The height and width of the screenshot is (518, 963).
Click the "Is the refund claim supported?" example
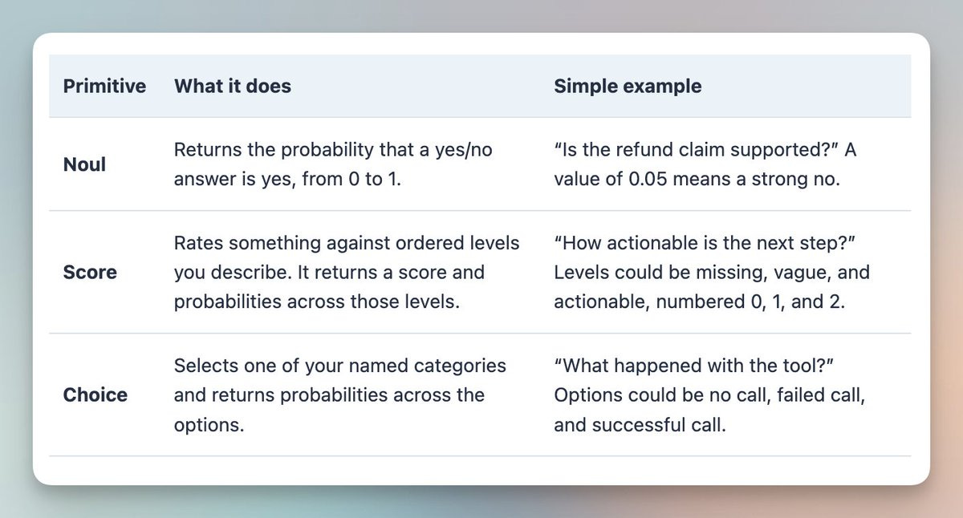(x=689, y=150)
